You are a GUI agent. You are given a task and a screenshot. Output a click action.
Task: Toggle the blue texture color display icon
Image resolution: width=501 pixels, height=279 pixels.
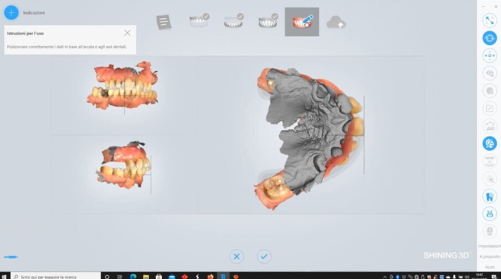489,144
